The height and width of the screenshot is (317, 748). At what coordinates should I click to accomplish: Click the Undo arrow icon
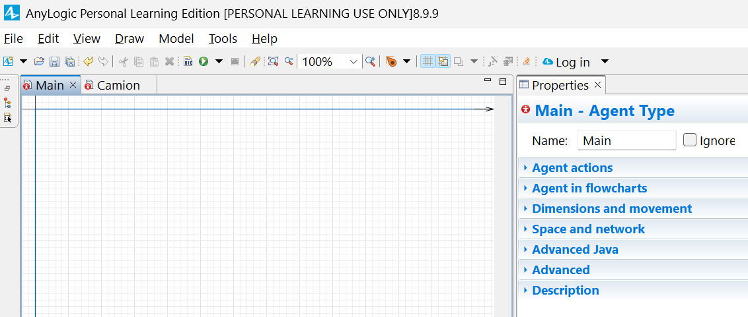(89, 61)
